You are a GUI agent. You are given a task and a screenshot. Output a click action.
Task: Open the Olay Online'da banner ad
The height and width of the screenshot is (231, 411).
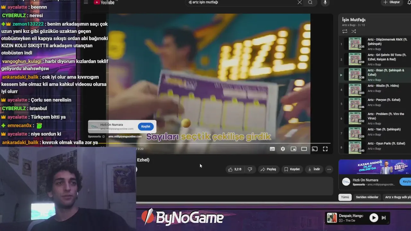point(375,167)
